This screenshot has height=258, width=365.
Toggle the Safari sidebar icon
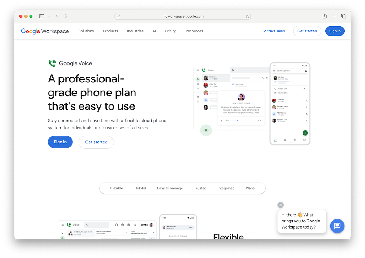coord(41,16)
